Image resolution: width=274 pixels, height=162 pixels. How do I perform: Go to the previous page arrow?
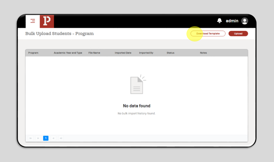[38, 138]
